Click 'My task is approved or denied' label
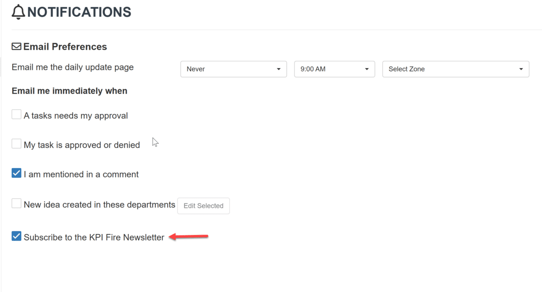 point(82,145)
